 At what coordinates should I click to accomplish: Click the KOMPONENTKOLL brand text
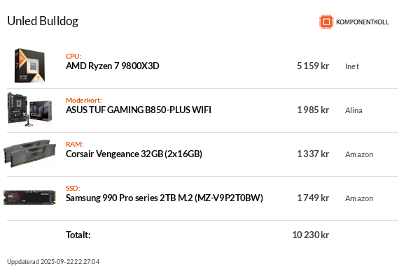pos(362,22)
